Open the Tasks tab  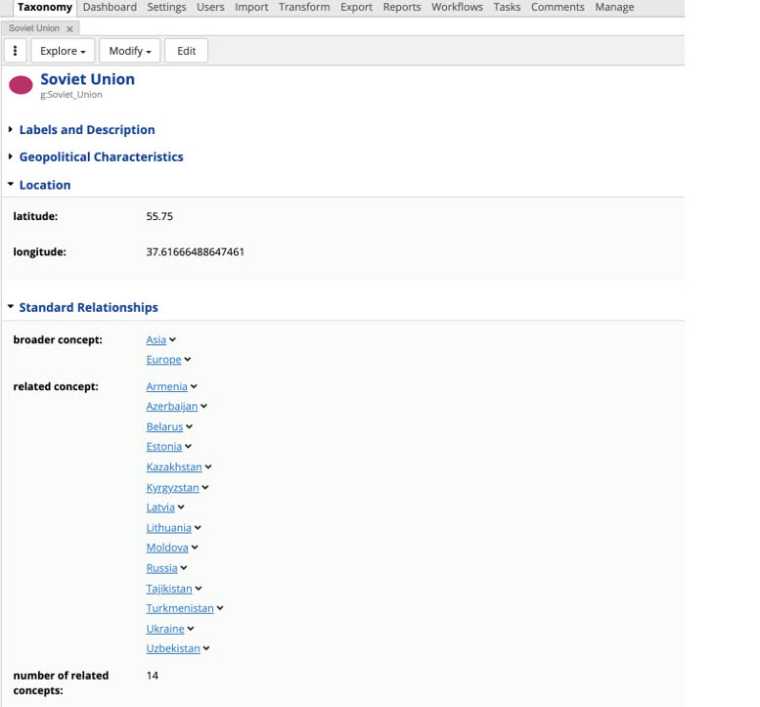click(x=507, y=7)
